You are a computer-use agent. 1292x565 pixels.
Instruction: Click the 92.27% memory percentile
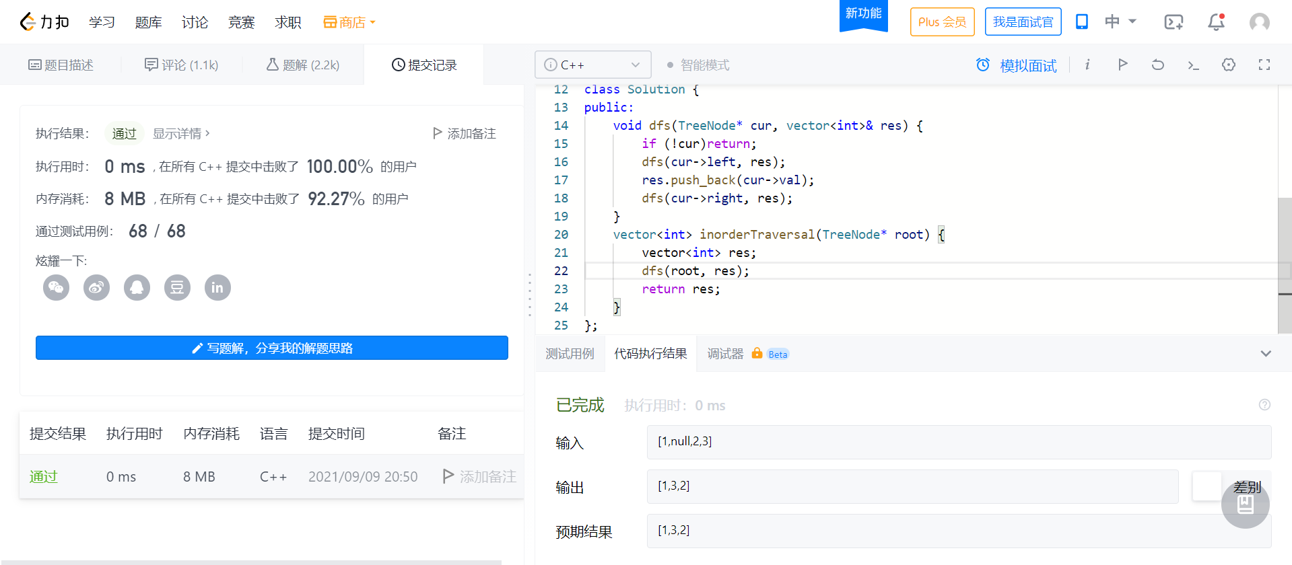336,198
